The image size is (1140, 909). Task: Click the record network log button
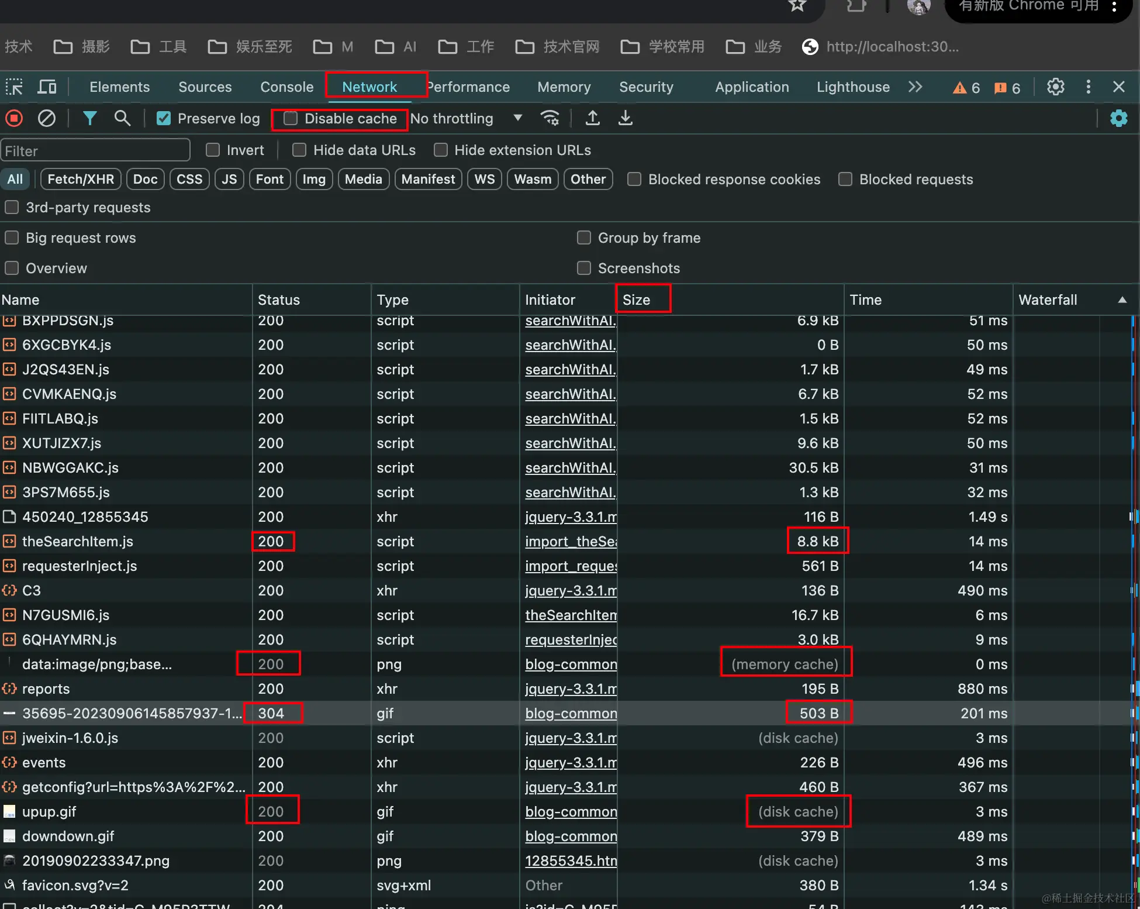14,119
